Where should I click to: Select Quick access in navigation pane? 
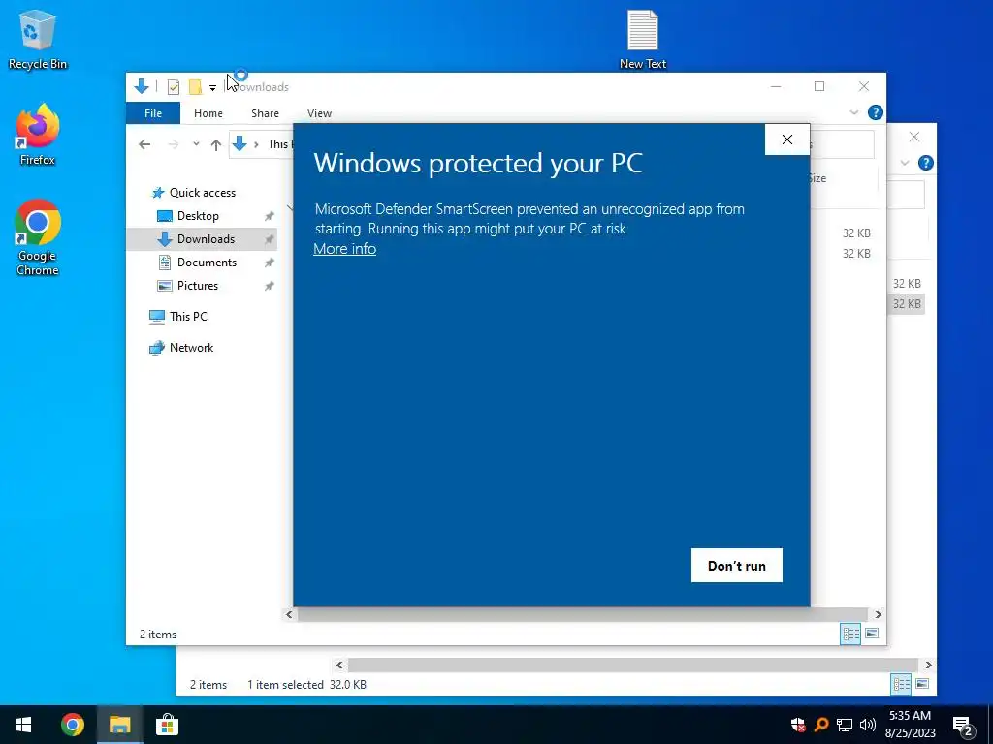[202, 193]
